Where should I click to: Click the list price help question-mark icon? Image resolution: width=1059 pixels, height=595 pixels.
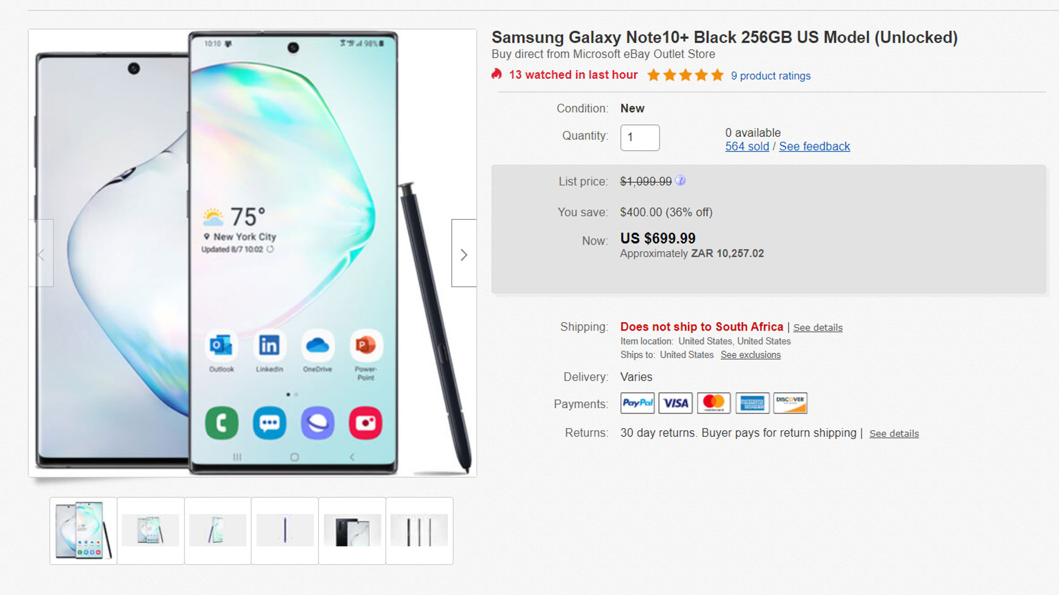[x=681, y=181]
